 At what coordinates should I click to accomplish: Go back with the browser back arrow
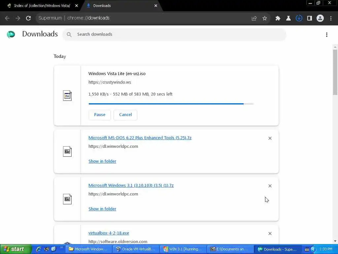pyautogui.click(x=7, y=18)
